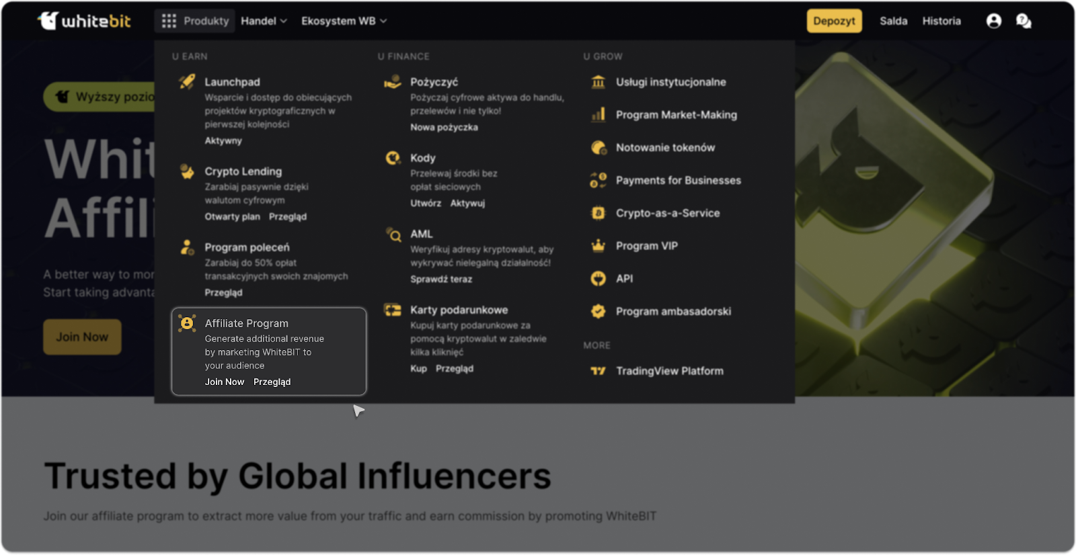Click Sprawdź teraz under AML
Viewport: 1076px width, 555px height.
pos(441,279)
